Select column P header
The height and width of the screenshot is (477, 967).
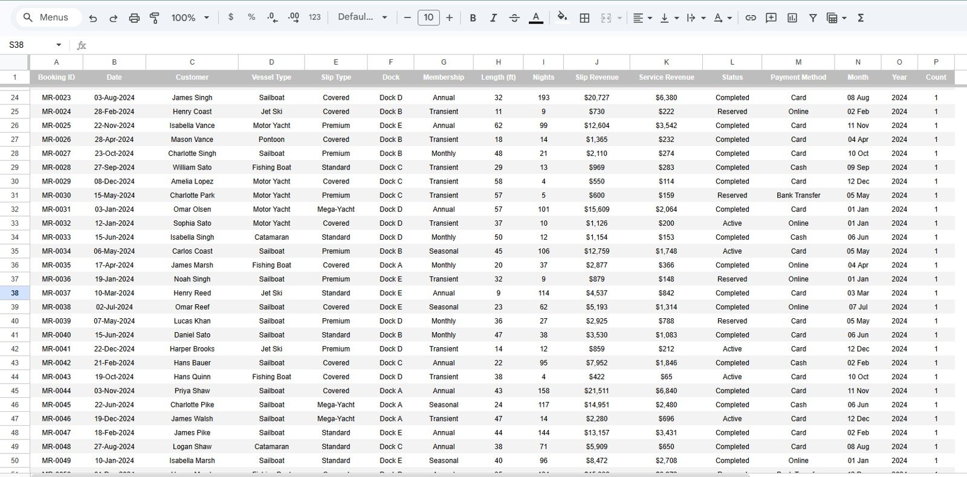pos(936,62)
